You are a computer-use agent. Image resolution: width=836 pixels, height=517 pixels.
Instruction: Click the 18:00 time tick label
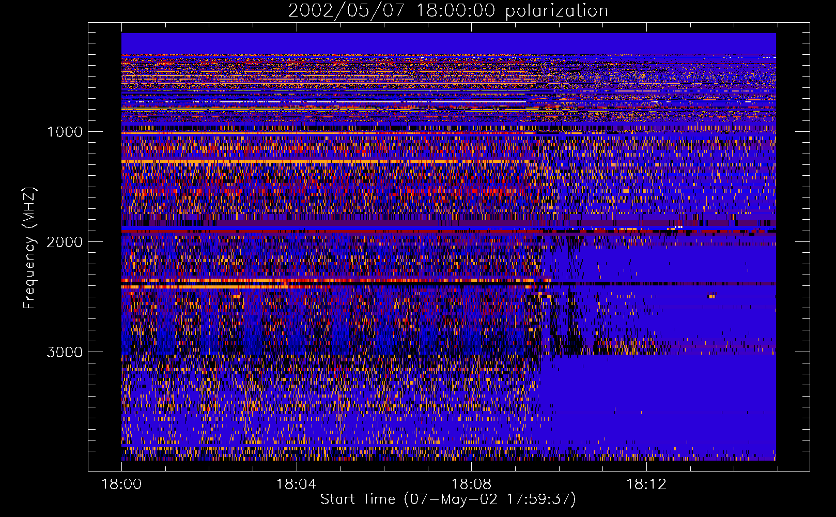[121, 484]
